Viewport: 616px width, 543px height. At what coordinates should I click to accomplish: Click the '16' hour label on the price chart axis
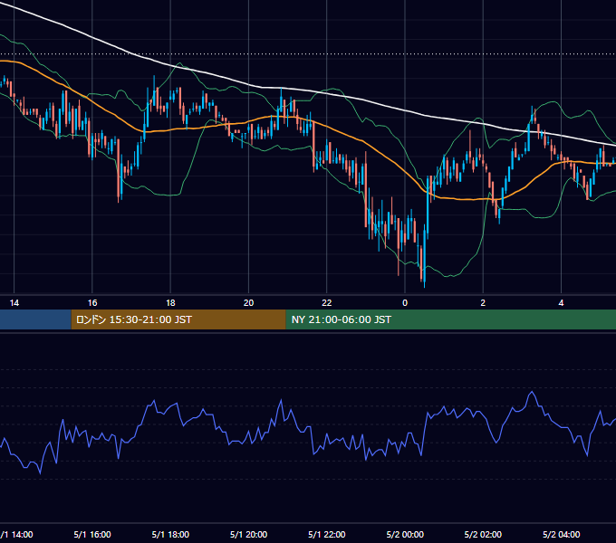pyautogui.click(x=92, y=303)
